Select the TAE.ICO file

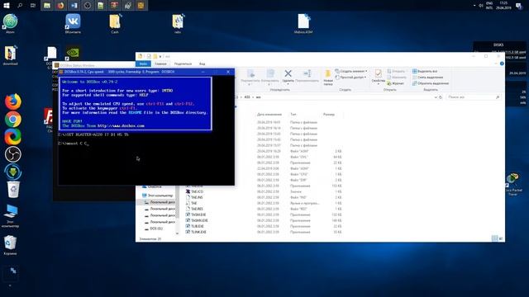coord(195,191)
